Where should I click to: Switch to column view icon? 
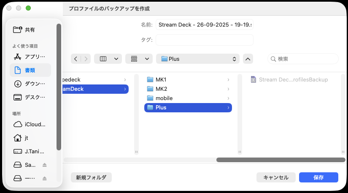point(103,59)
